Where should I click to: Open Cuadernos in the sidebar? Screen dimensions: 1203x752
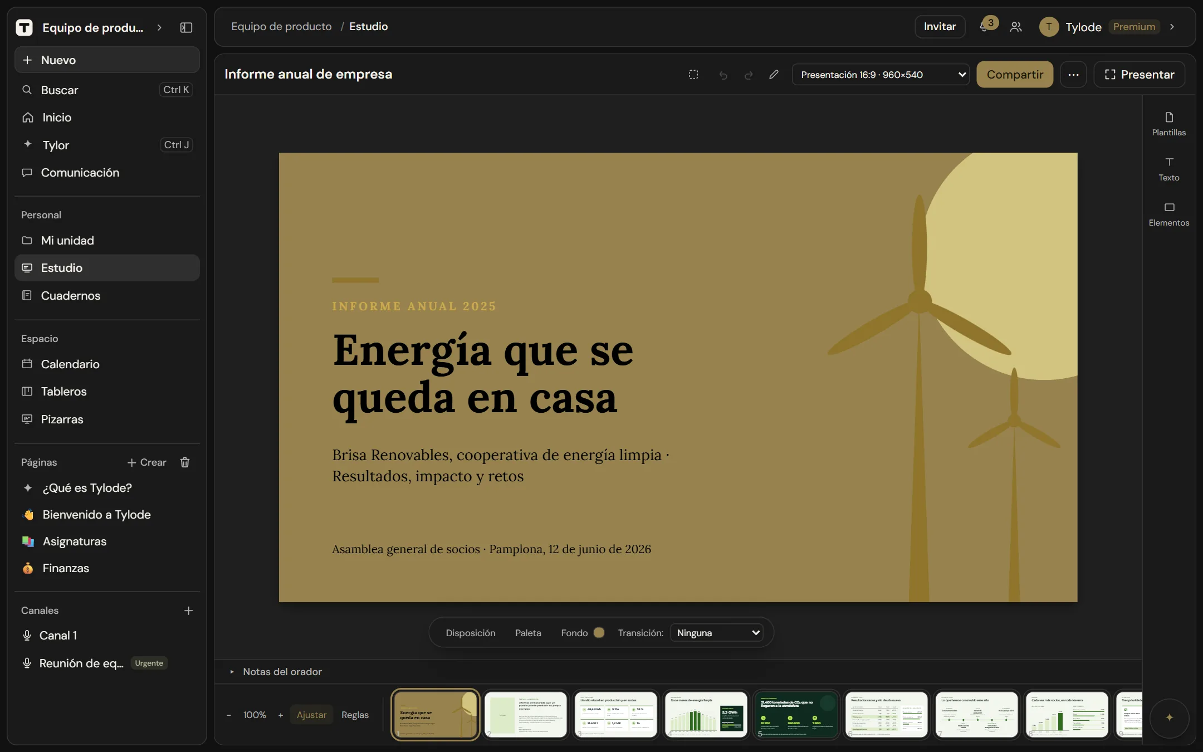click(107, 296)
